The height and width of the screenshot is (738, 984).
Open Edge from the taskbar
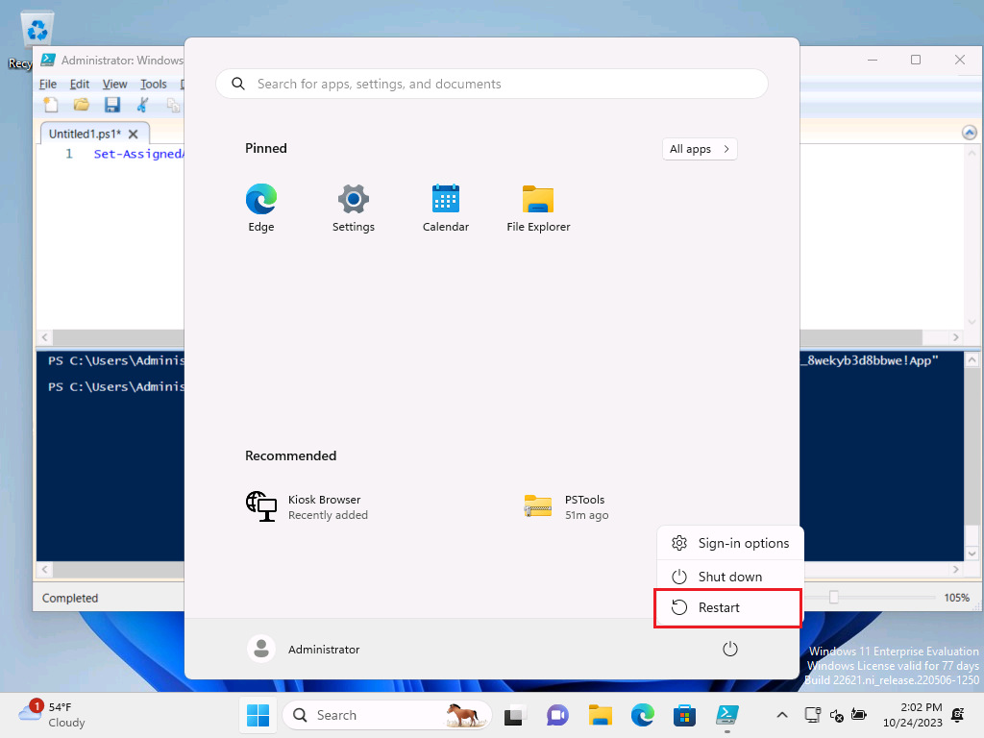click(643, 715)
